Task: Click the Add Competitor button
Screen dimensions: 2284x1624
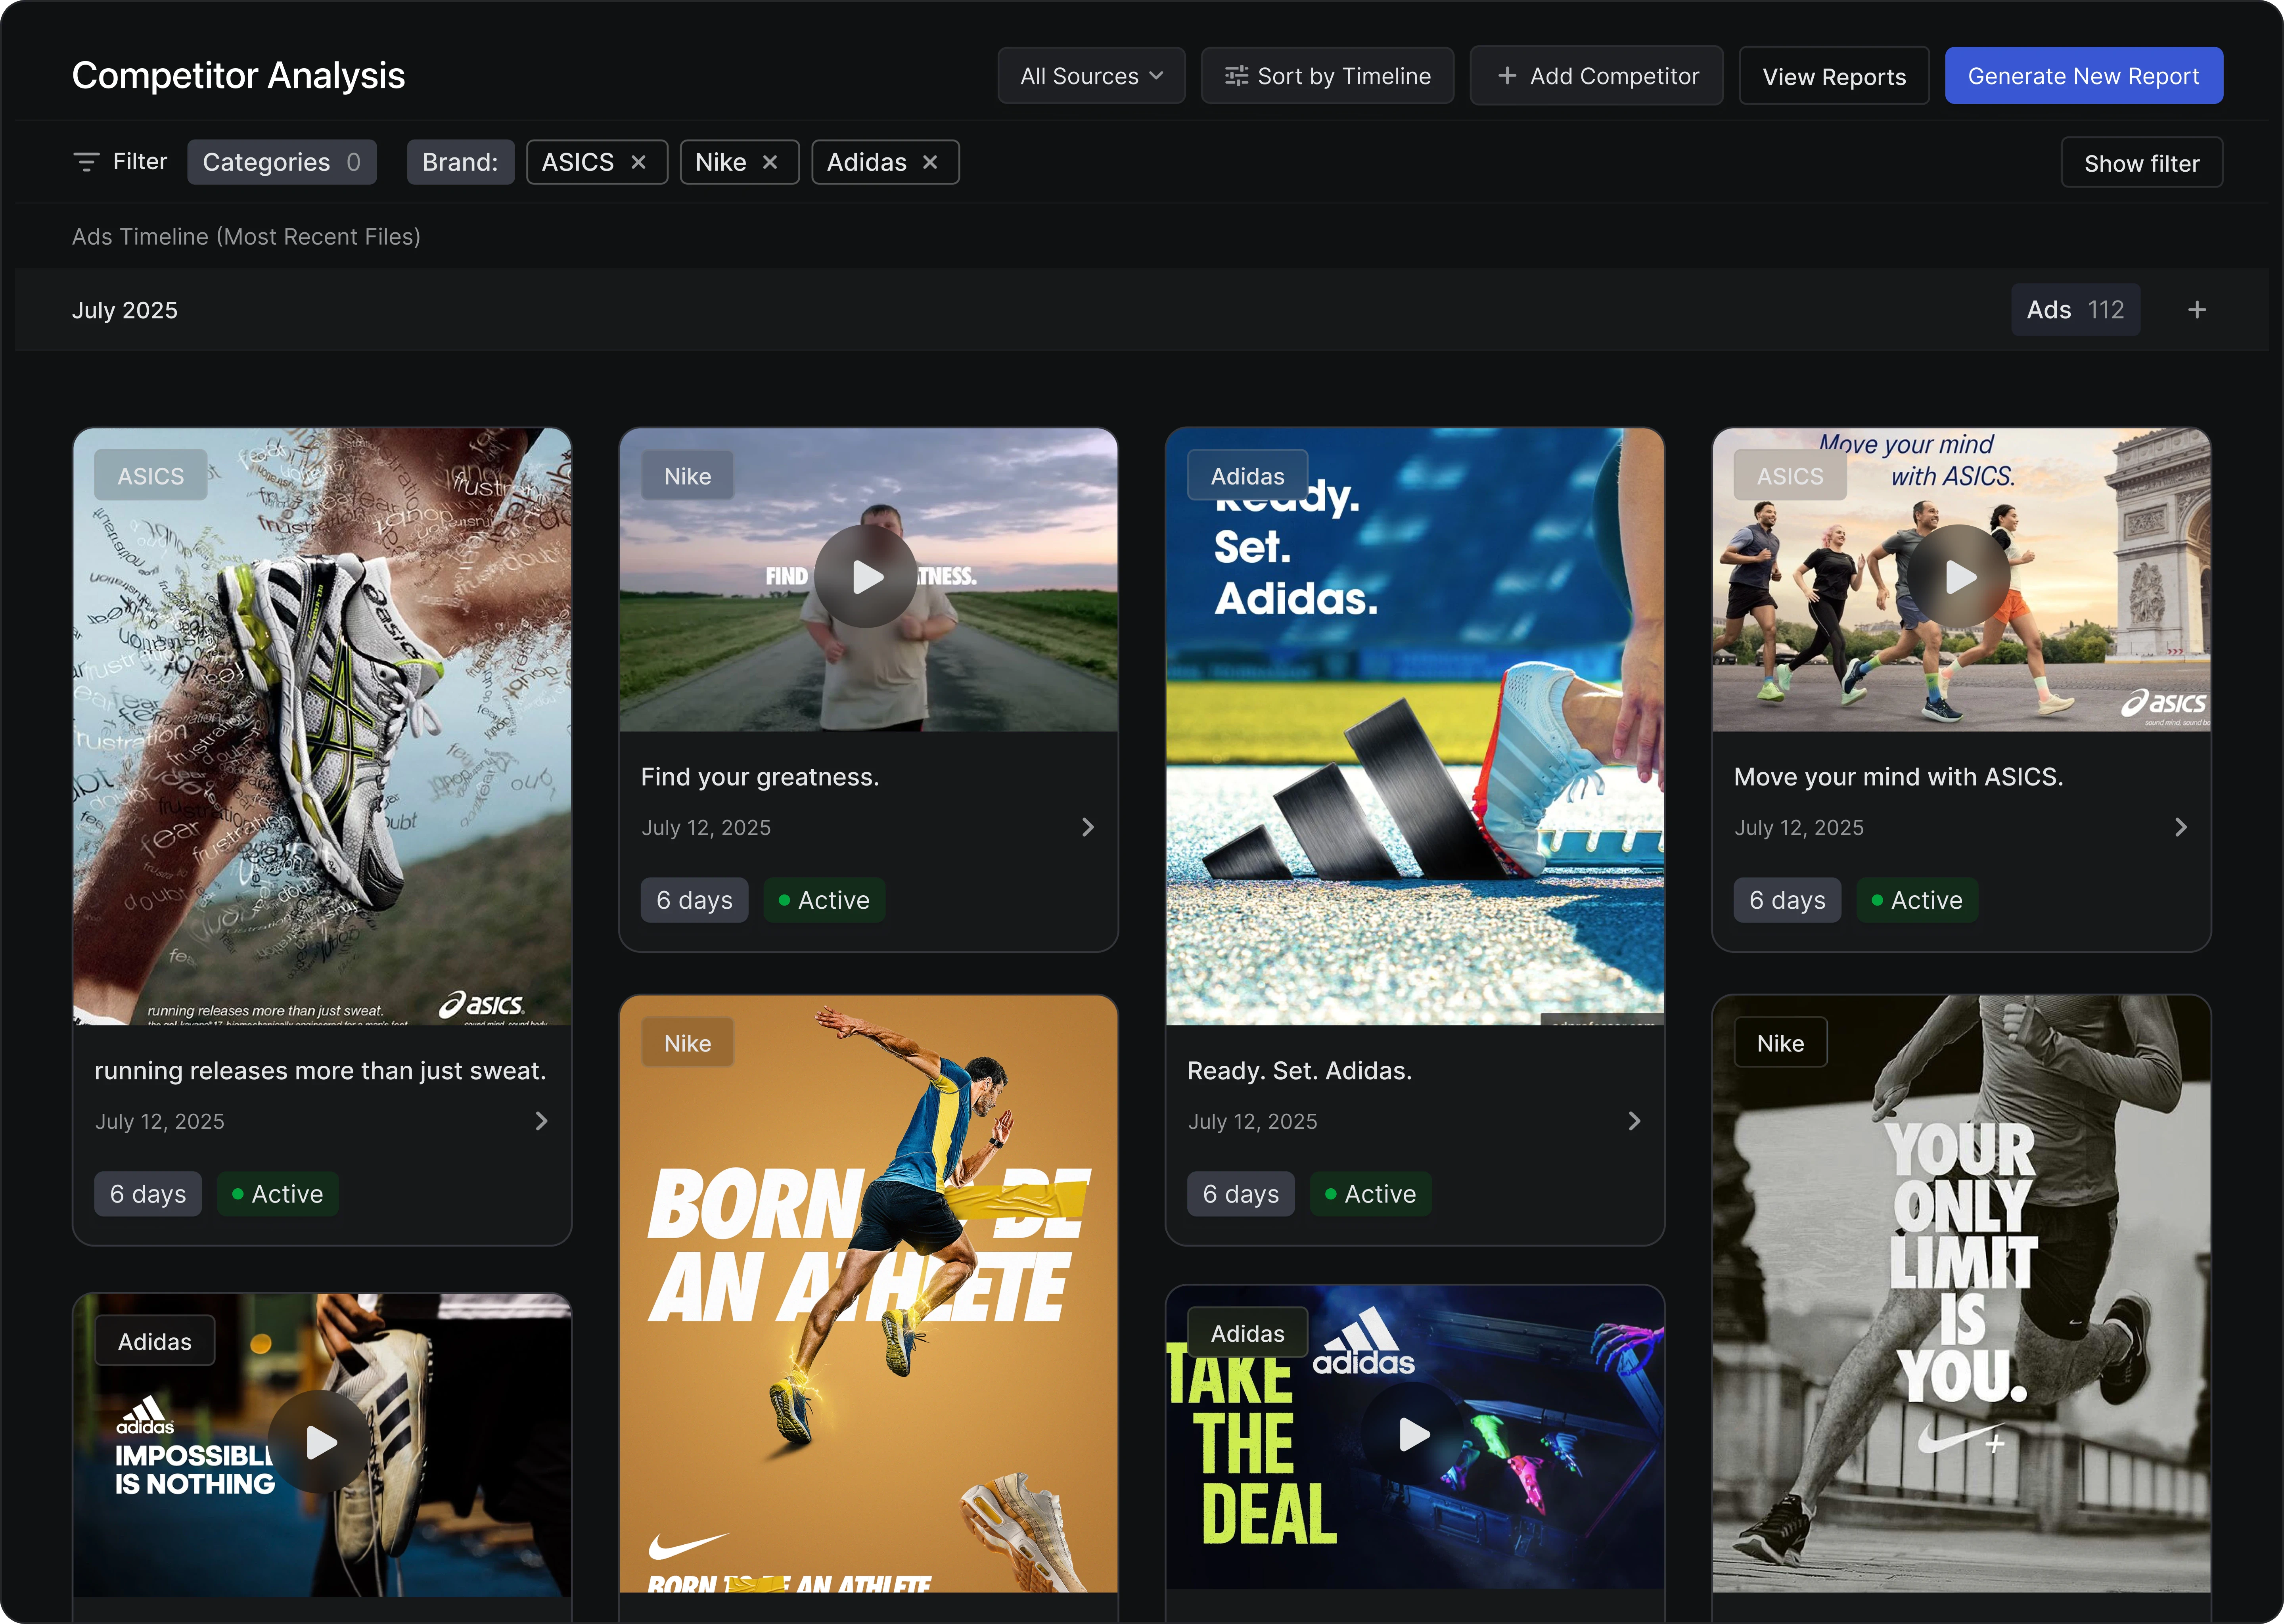Action: pyautogui.click(x=1596, y=76)
